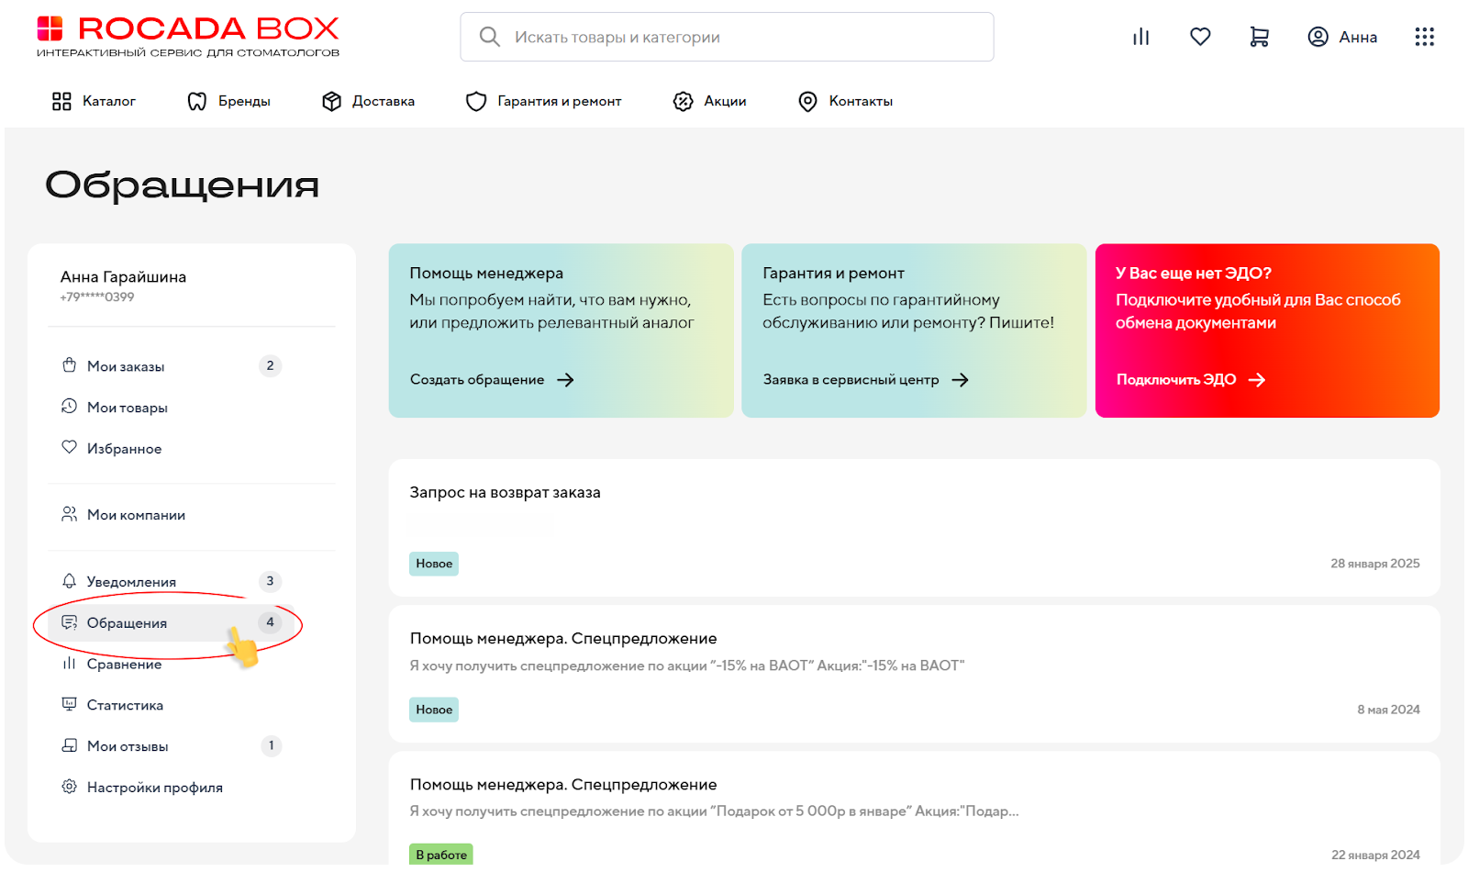Screen dimensions: 1468x895
Task: Click arrow next to Заявка в сервисный центр
Action: pyautogui.click(x=960, y=380)
